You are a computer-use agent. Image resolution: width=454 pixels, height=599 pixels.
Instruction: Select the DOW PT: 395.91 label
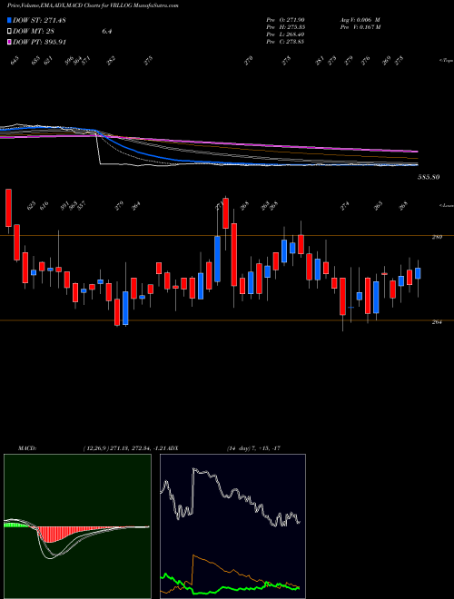[x=40, y=42]
